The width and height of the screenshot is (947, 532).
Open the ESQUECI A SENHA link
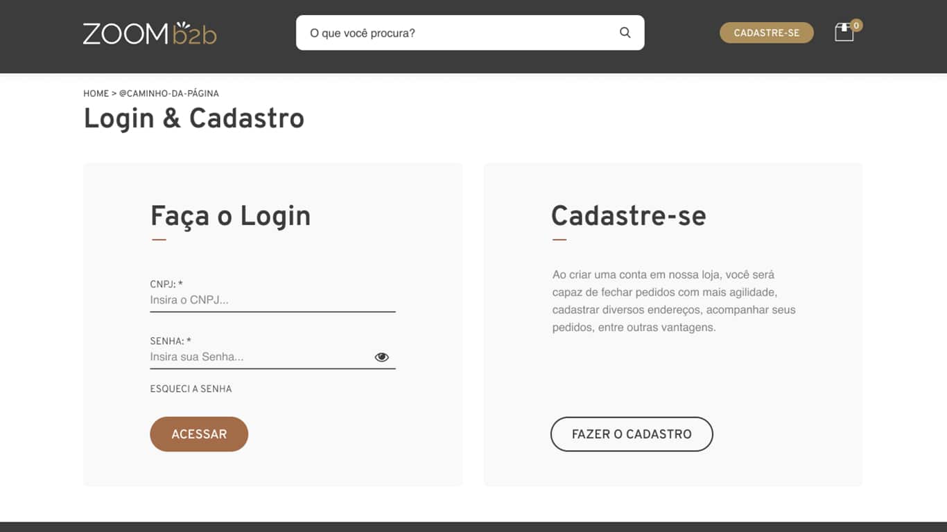coord(191,389)
